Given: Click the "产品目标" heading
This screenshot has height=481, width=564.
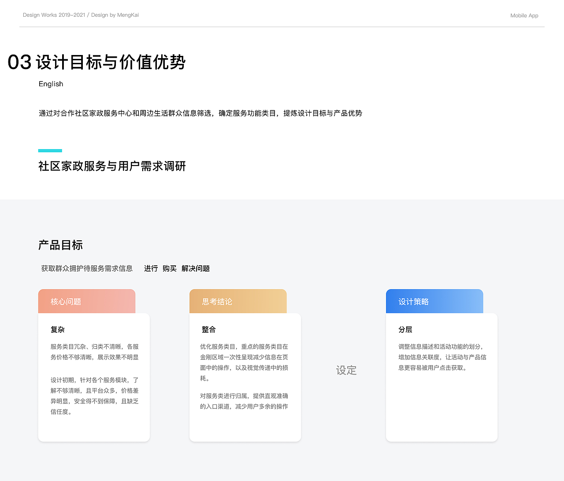Looking at the screenshot, I should point(60,245).
